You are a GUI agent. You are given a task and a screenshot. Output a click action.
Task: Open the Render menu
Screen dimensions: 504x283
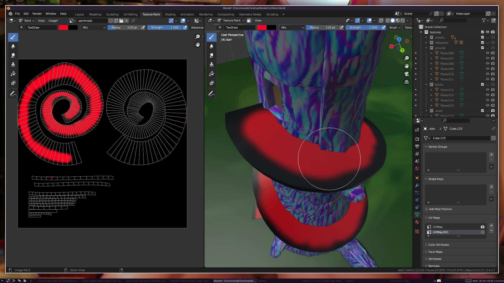coord(37,14)
